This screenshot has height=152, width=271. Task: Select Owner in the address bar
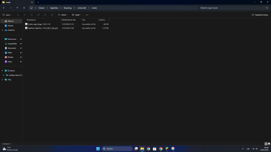point(41,8)
